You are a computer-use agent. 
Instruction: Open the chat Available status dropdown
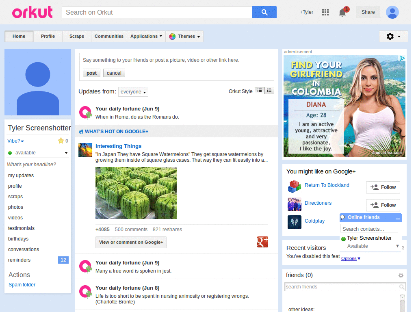(x=397, y=246)
